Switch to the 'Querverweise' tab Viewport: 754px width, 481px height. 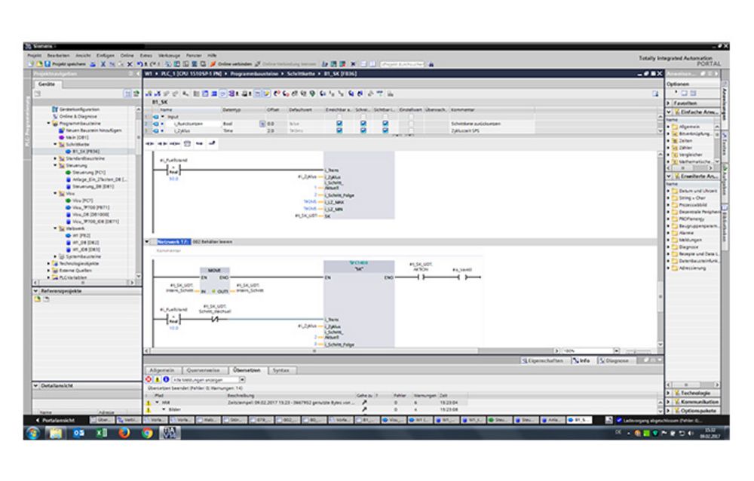203,370
